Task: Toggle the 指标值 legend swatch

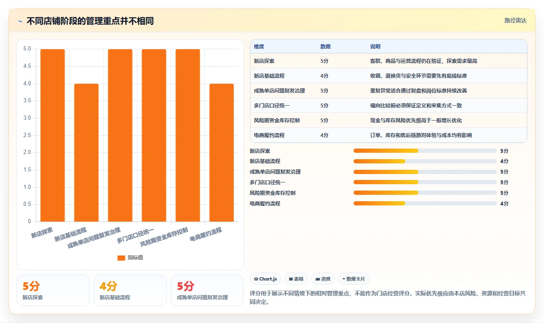Action: coord(121,258)
